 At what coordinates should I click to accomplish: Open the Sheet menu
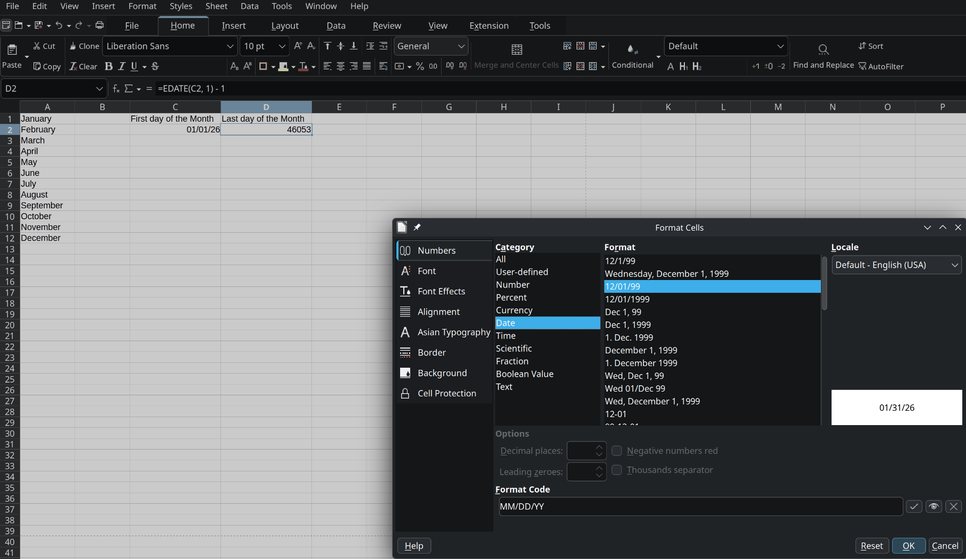point(216,6)
